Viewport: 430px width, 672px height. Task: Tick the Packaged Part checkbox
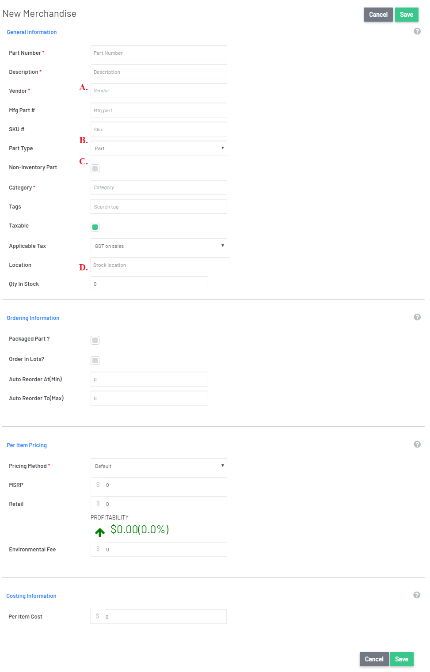tap(95, 340)
